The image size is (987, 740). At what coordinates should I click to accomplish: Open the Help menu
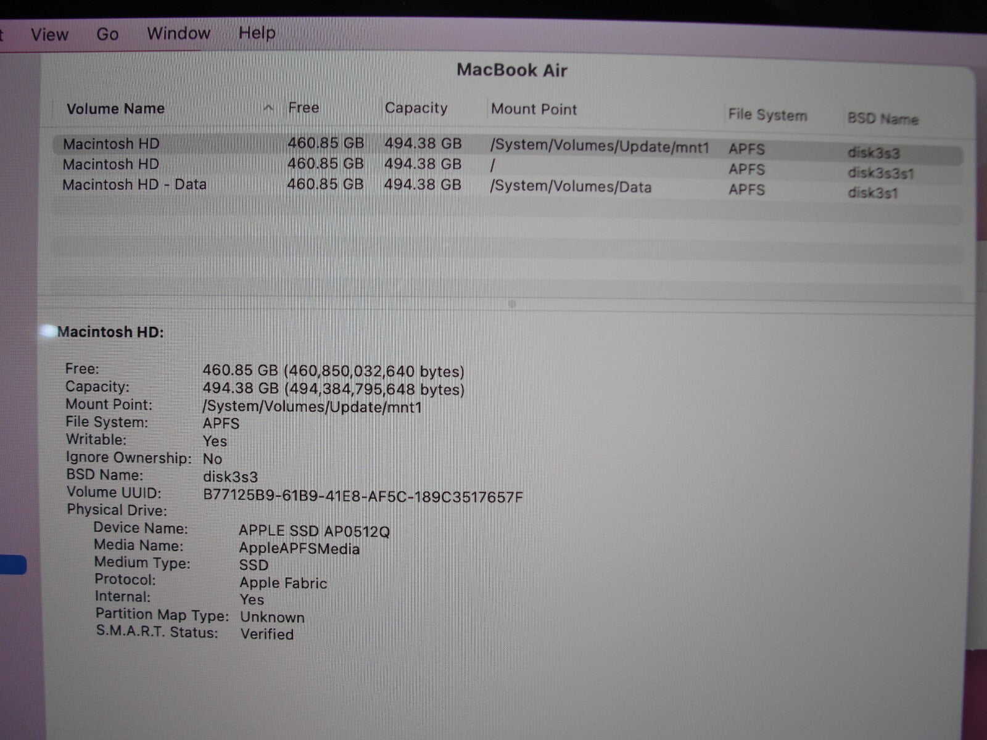point(257,33)
